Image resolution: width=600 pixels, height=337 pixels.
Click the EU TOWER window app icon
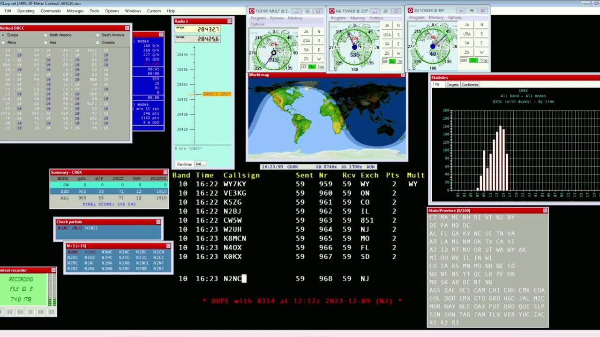(x=410, y=10)
